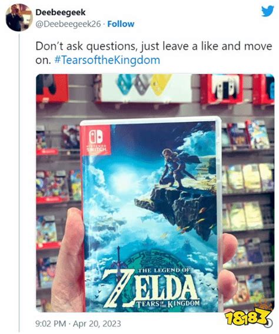Click the tweet text about leaving a like
The width and height of the screenshot is (279, 334).
click(x=154, y=53)
